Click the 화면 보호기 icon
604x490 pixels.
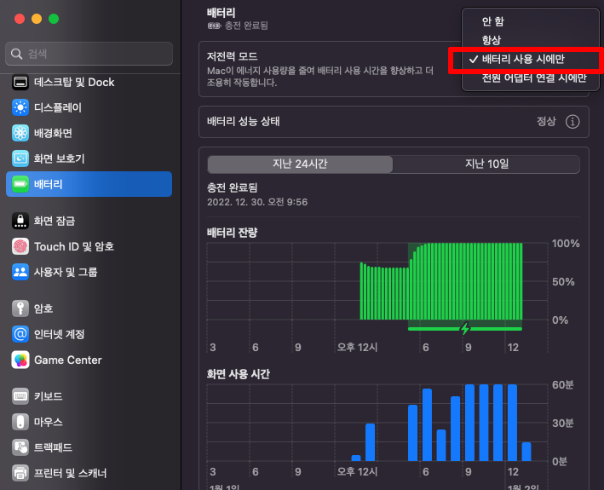(x=20, y=159)
